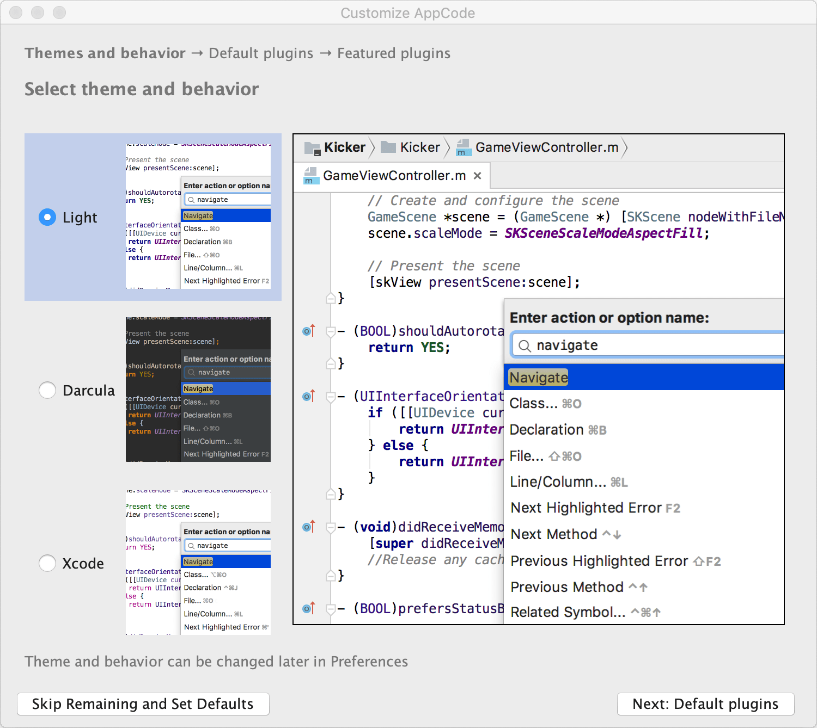The image size is (817, 728).
Task: Close the GameViewController.m editor tab
Action: [x=477, y=176]
